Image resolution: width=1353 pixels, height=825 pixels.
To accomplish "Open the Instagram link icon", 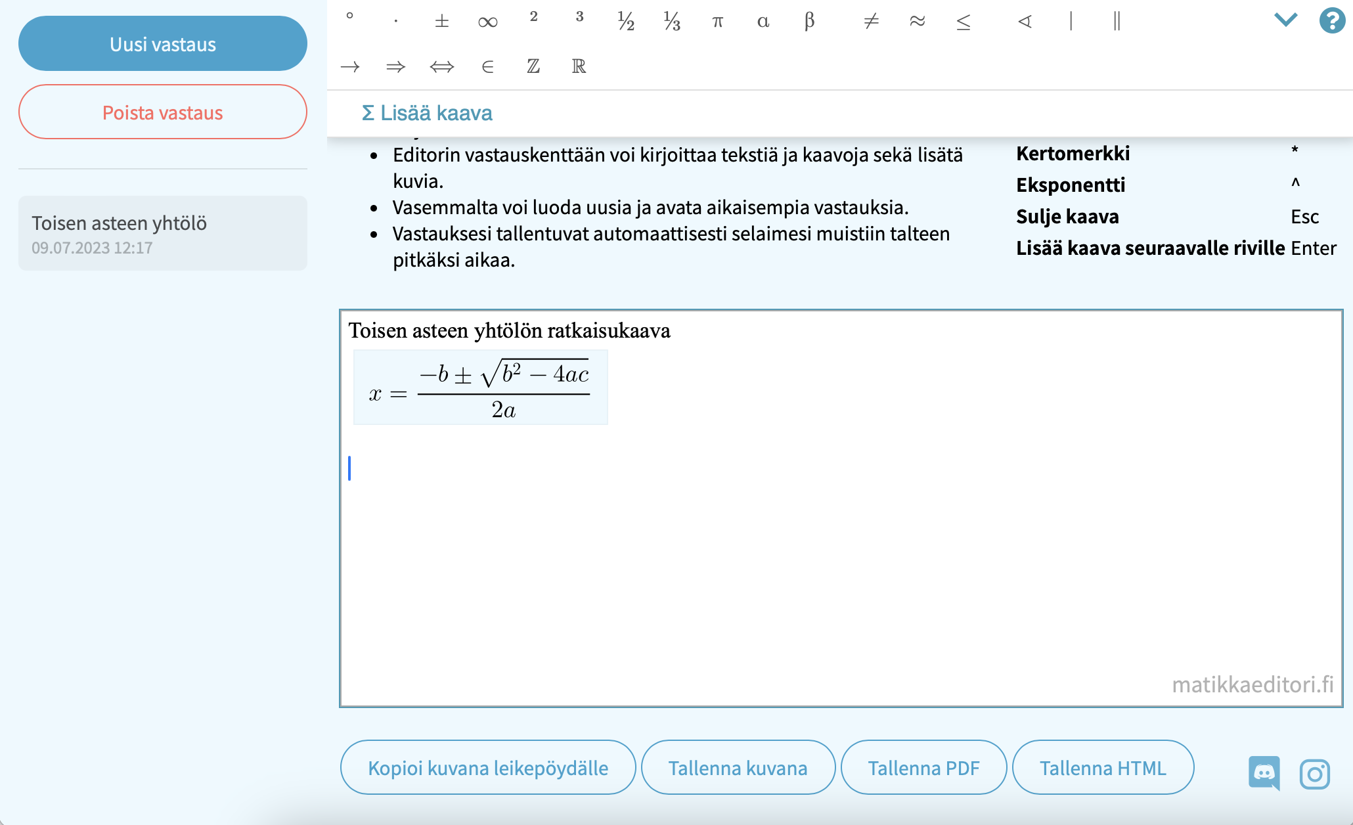I will 1314,774.
